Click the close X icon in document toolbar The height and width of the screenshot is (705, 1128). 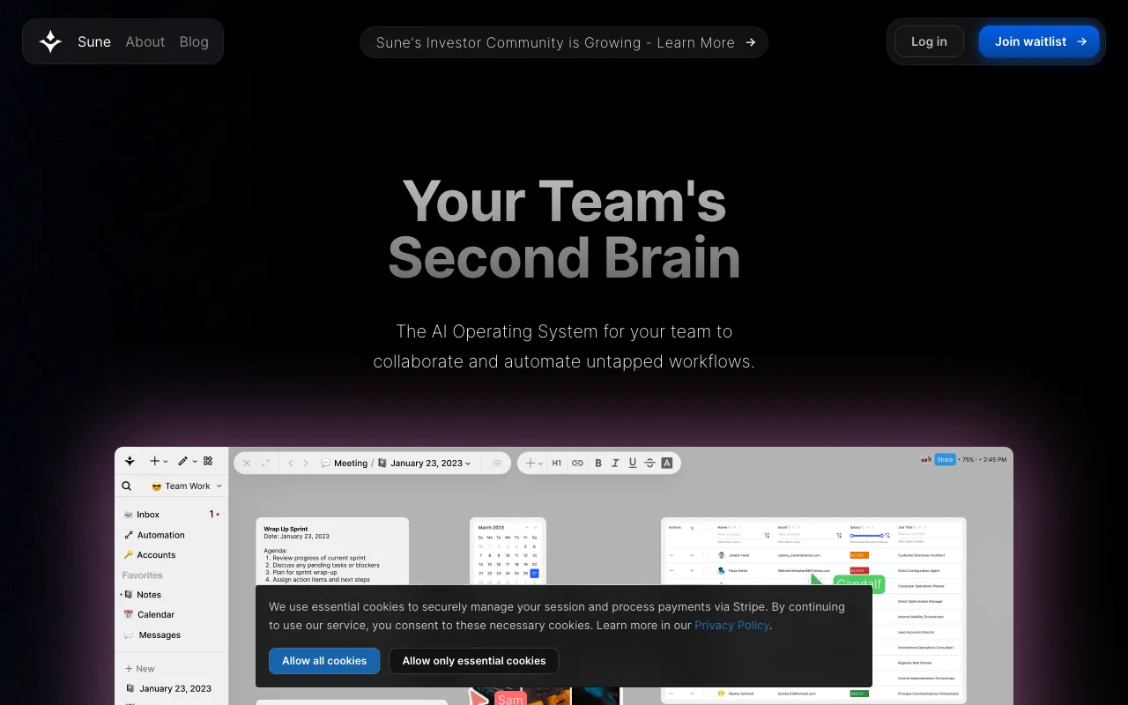(x=247, y=463)
